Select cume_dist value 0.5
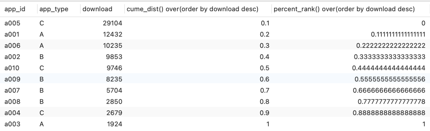This screenshot has height=131, width=430. pyautogui.click(x=265, y=68)
